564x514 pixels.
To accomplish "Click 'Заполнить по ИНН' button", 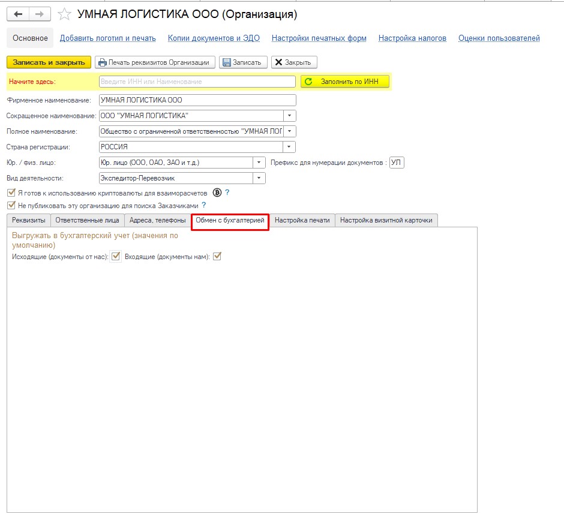I will (345, 82).
